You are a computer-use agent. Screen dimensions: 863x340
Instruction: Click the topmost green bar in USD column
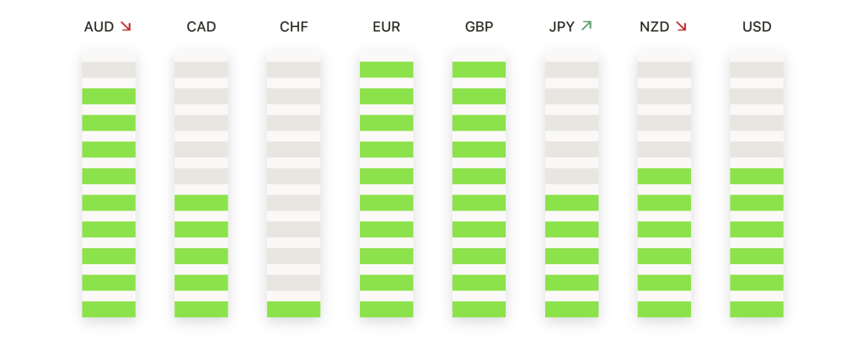click(757, 177)
